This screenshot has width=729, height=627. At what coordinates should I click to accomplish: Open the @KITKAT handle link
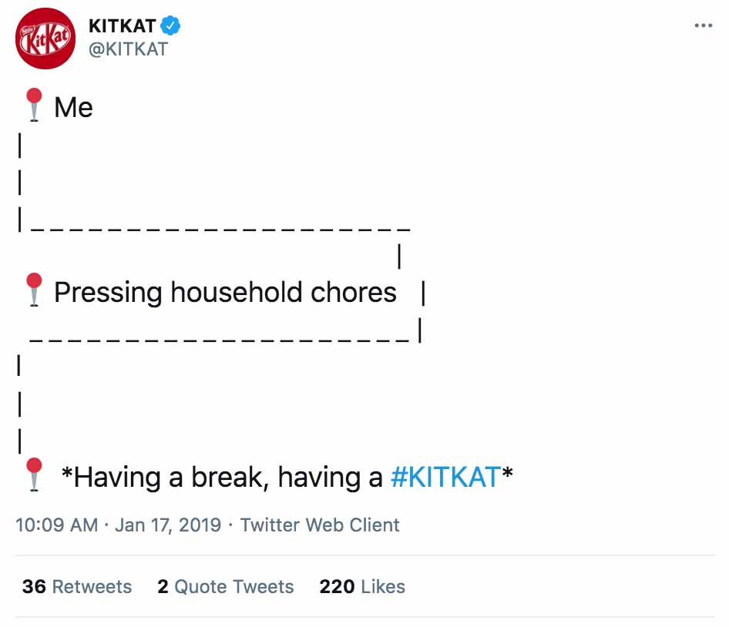pos(128,49)
